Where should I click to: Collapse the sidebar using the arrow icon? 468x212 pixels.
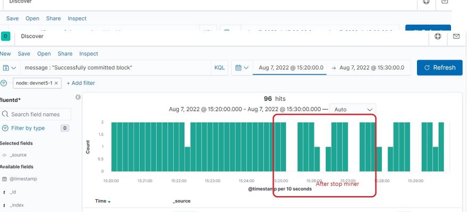point(78,97)
